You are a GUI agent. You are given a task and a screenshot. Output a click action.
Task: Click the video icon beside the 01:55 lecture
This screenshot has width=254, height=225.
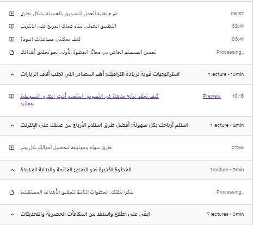pos(11,147)
